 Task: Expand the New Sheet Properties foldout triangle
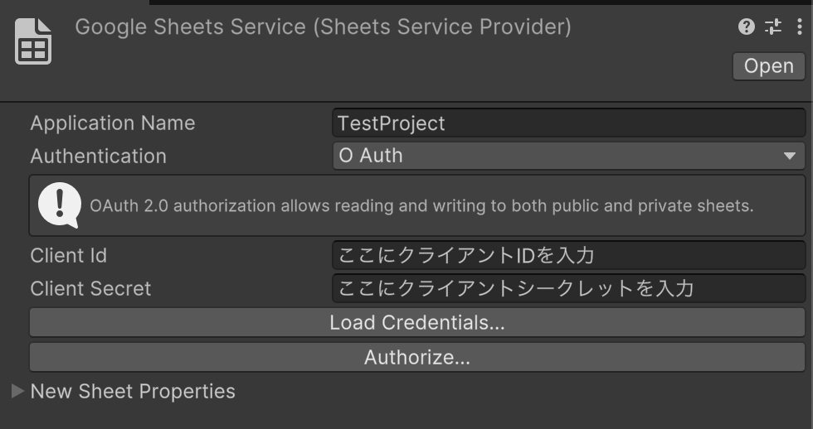(17, 391)
